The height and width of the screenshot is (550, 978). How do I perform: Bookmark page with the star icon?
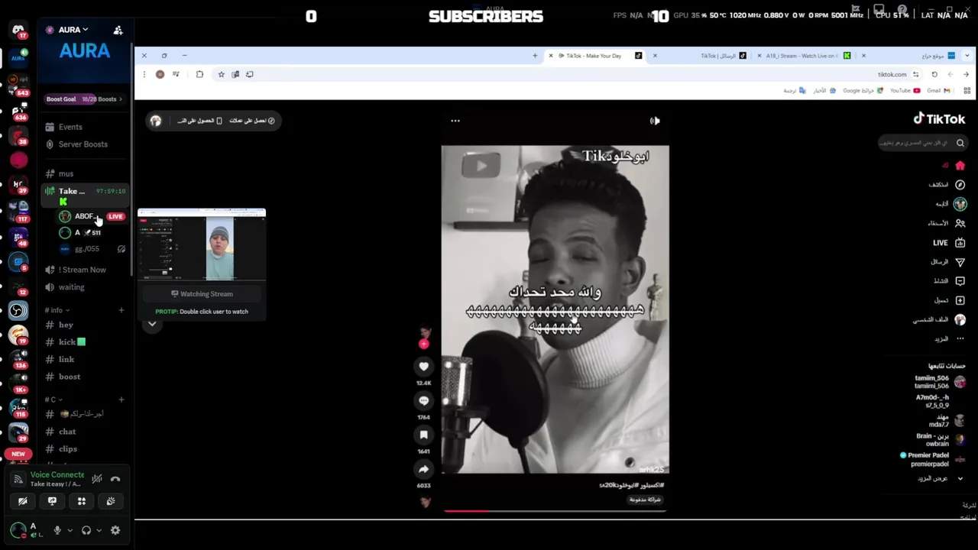coord(221,74)
